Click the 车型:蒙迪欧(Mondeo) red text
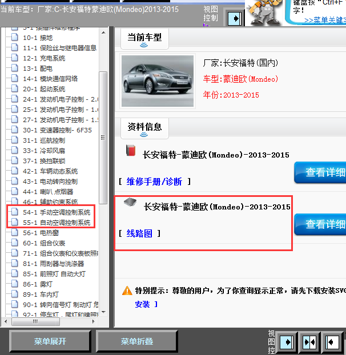 (x=240, y=79)
